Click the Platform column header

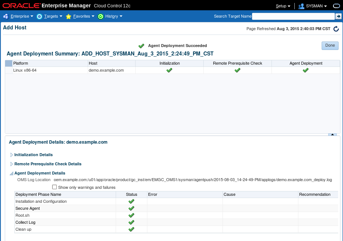coord(50,64)
